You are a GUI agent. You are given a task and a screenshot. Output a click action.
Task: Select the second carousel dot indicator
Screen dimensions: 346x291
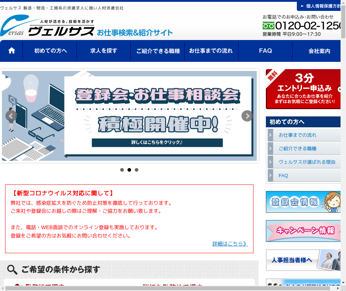coord(129,170)
